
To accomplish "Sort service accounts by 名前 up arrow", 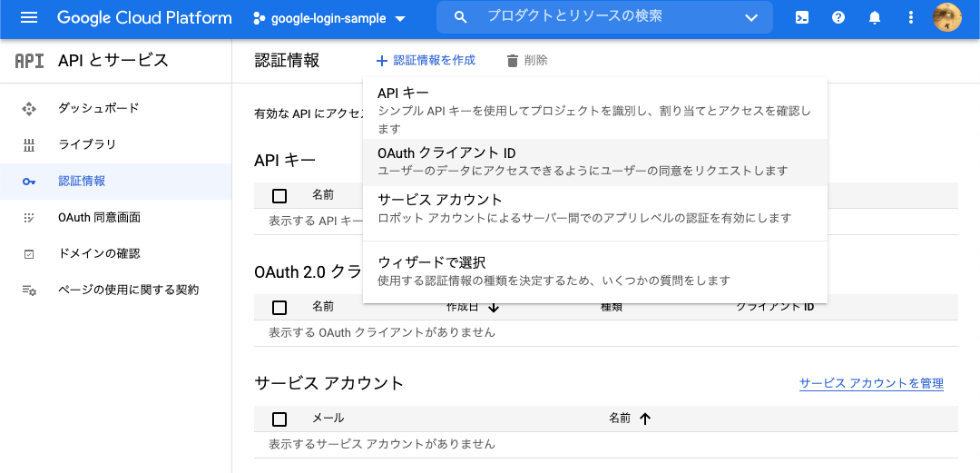I will (646, 419).
